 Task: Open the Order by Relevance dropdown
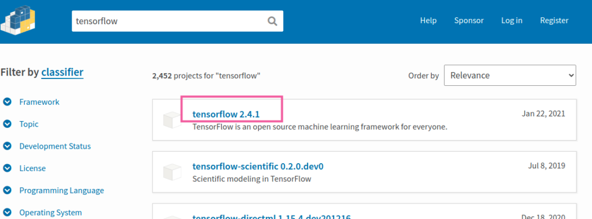click(x=510, y=75)
